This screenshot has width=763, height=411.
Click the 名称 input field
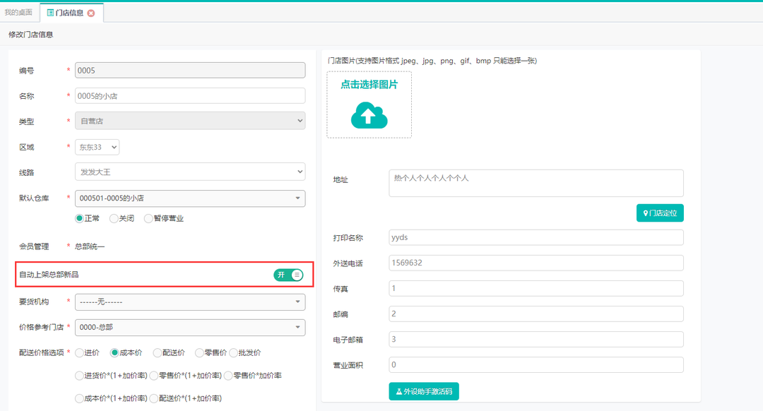pos(190,95)
